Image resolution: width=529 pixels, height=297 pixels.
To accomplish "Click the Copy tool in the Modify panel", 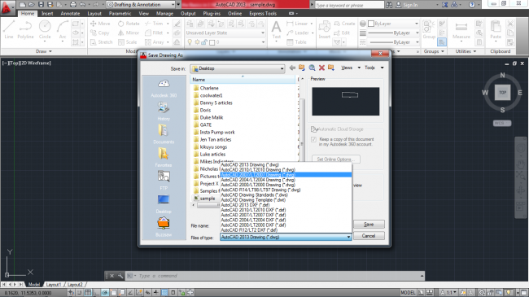I will (x=100, y=33).
